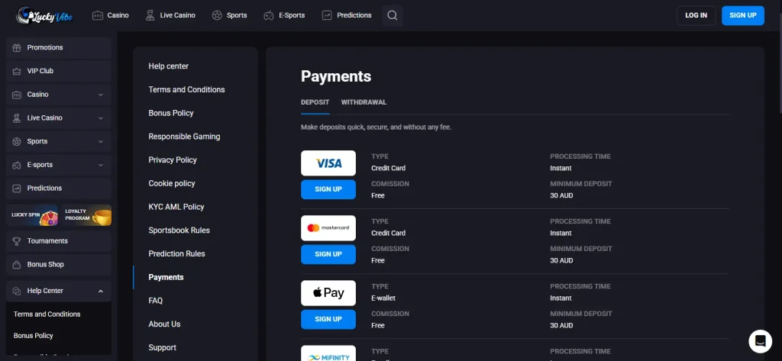Click the Casino slot icon in top navigation
This screenshot has height=361, width=782.
point(98,15)
